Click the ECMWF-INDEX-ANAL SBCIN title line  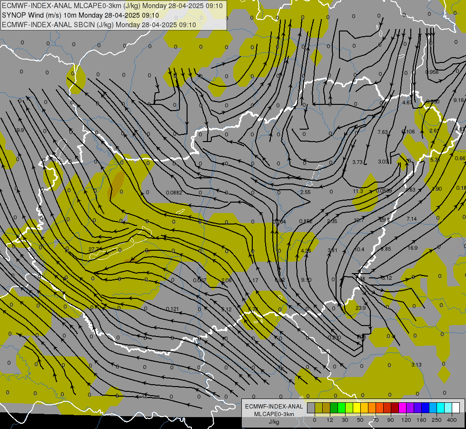coord(99,25)
